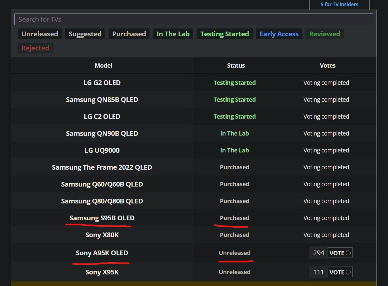Open the LG C2 OLED entry

(x=102, y=116)
